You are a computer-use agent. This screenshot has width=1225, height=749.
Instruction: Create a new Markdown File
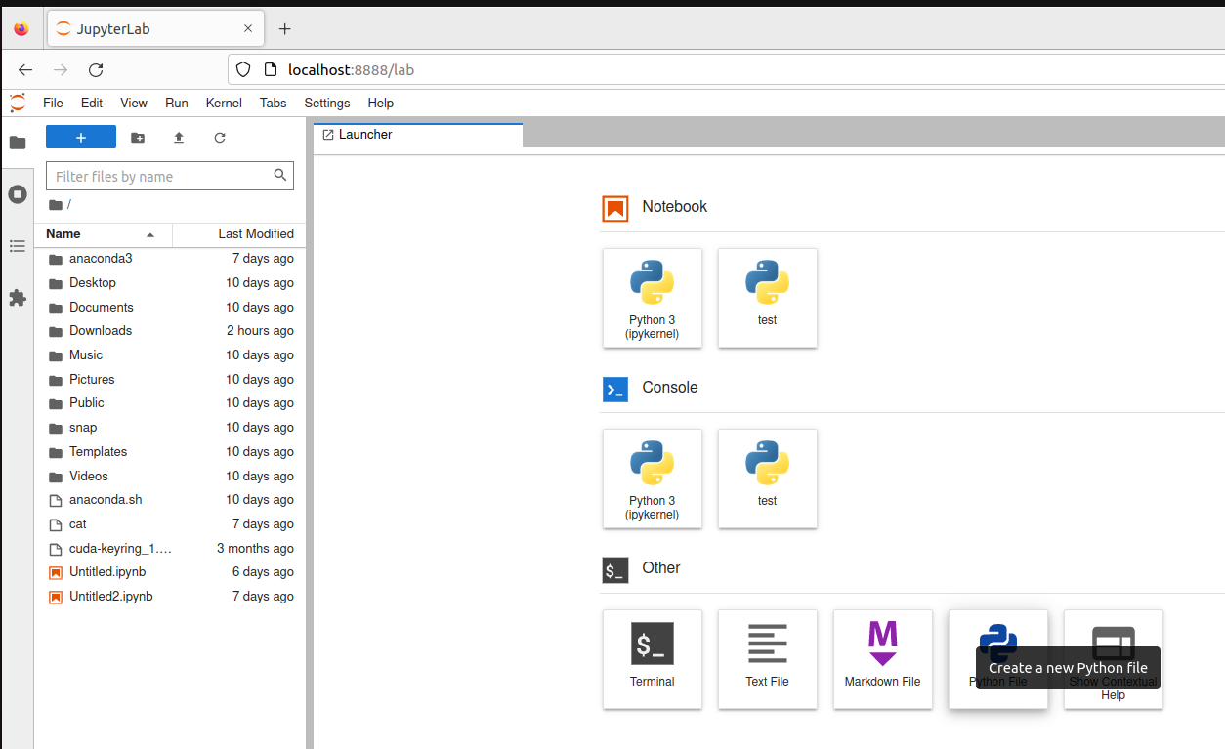883,659
